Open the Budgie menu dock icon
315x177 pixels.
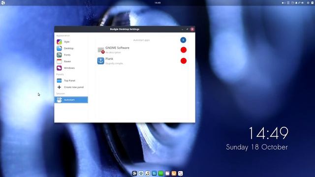pyautogui.click(x=134, y=173)
